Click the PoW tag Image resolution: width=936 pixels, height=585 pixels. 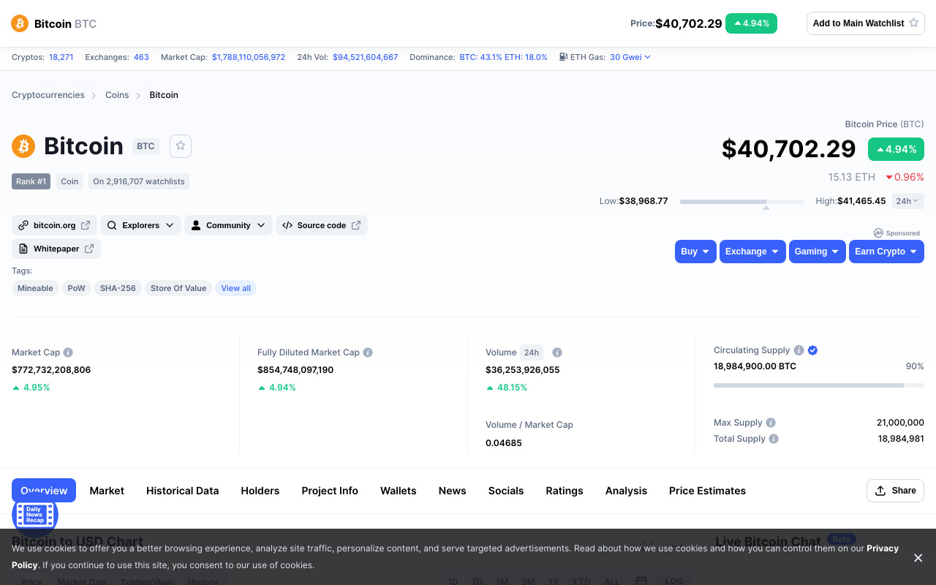click(x=77, y=288)
